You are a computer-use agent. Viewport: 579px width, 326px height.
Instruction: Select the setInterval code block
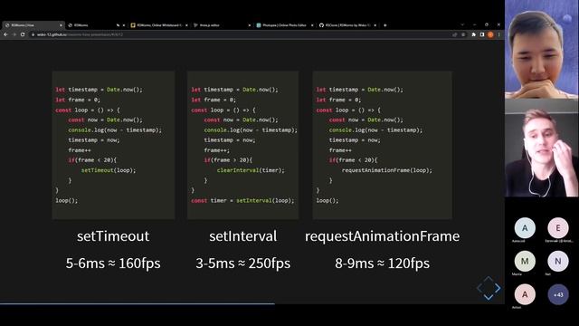click(x=242, y=145)
